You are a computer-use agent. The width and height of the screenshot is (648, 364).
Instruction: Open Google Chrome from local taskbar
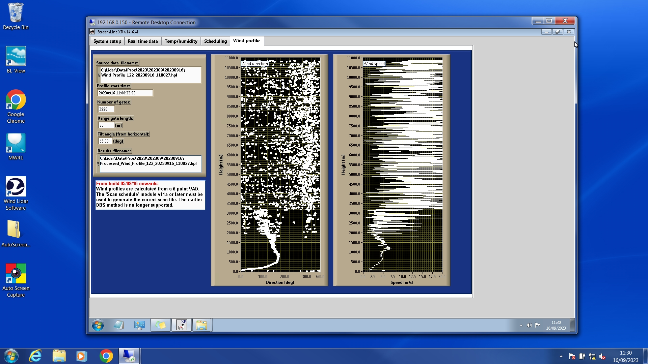click(106, 356)
